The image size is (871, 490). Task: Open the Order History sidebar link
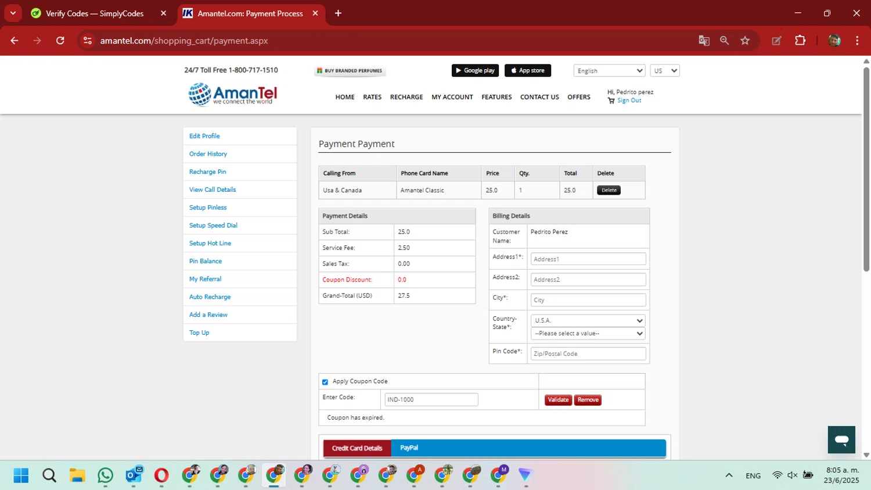tap(208, 154)
